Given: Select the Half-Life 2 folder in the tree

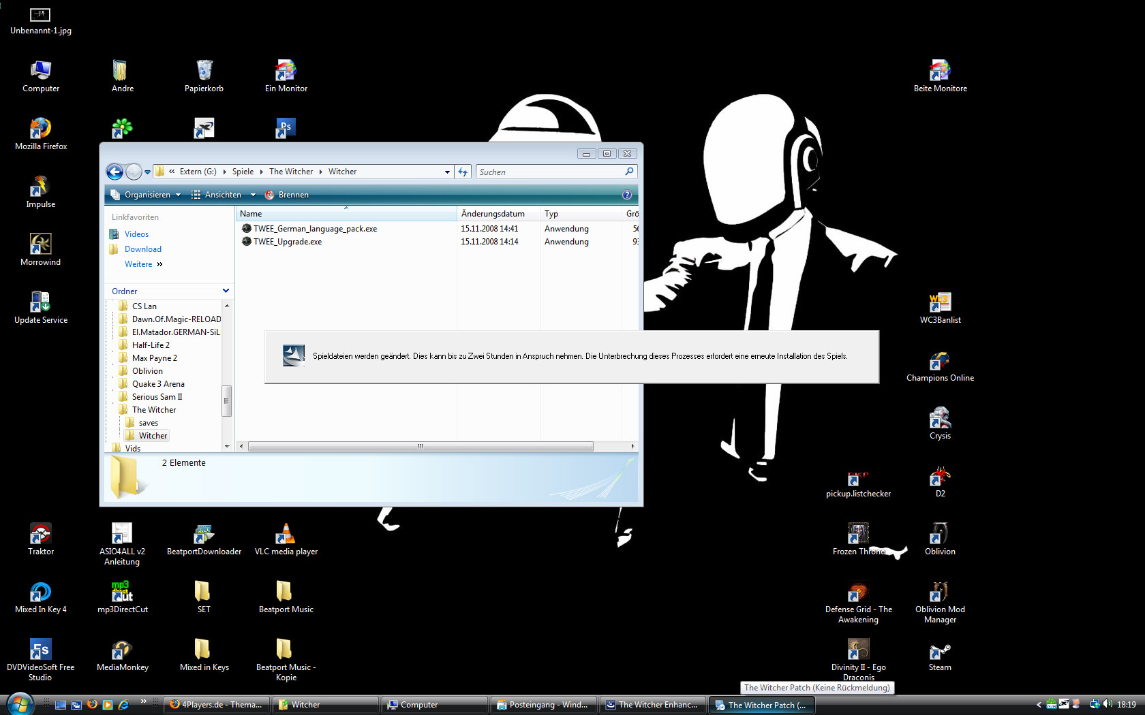Looking at the screenshot, I should point(151,345).
